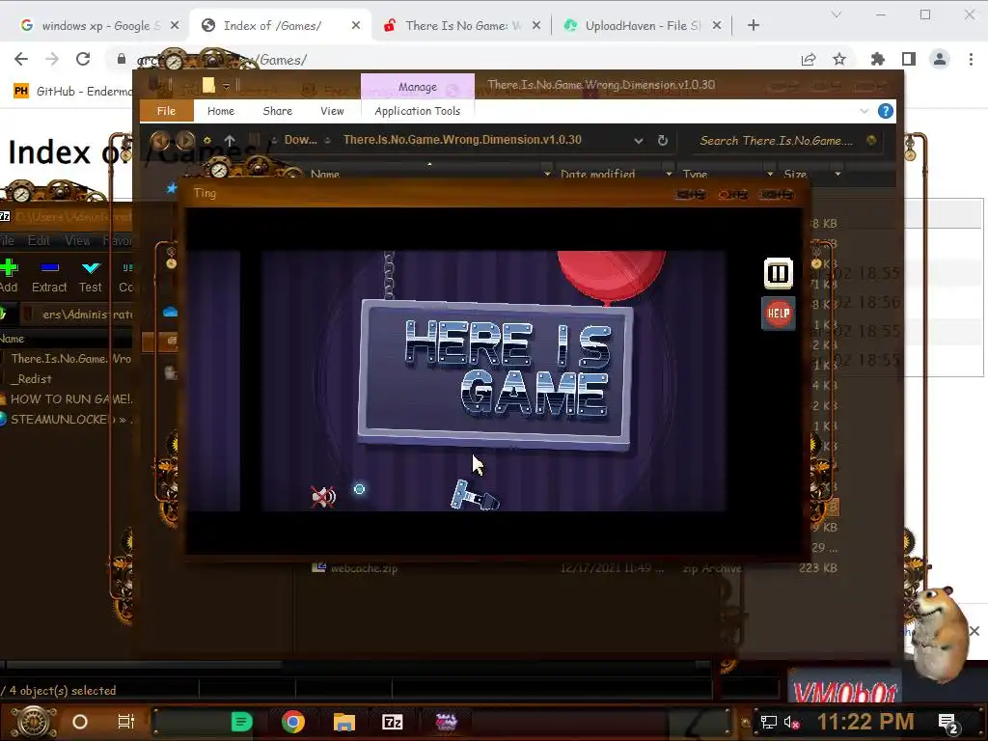This screenshot has width=988, height=741.
Task: Open the Quick Access Toolbar dropdown arrow
Action: click(226, 86)
